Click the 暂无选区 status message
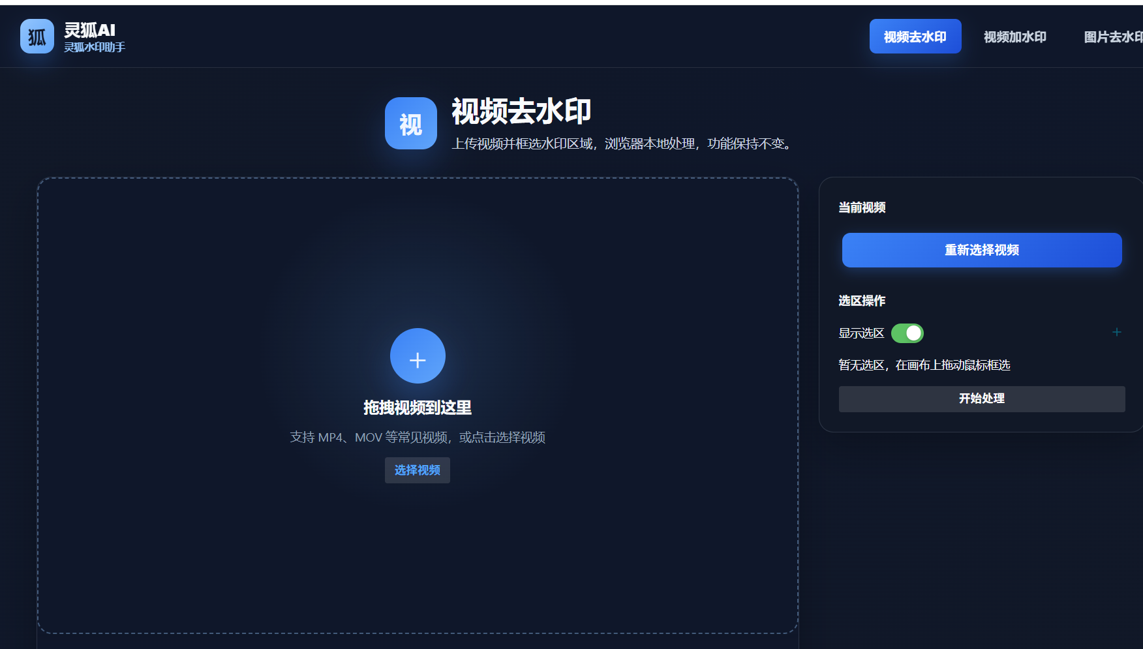 pos(924,365)
